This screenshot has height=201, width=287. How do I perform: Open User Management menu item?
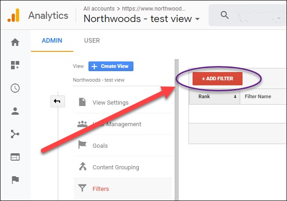(122, 124)
